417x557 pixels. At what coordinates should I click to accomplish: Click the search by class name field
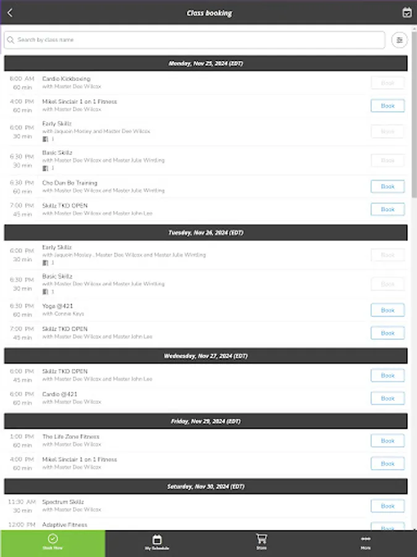[x=185, y=40]
